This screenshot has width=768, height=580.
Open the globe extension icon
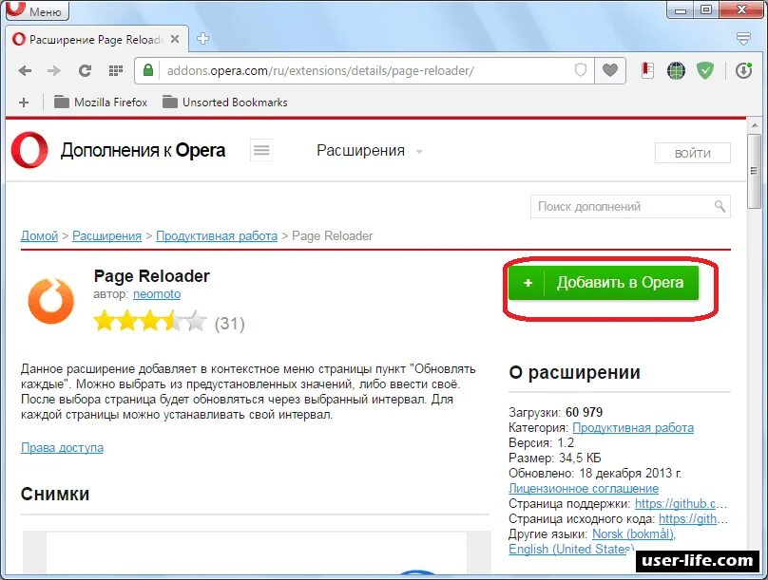(677, 71)
